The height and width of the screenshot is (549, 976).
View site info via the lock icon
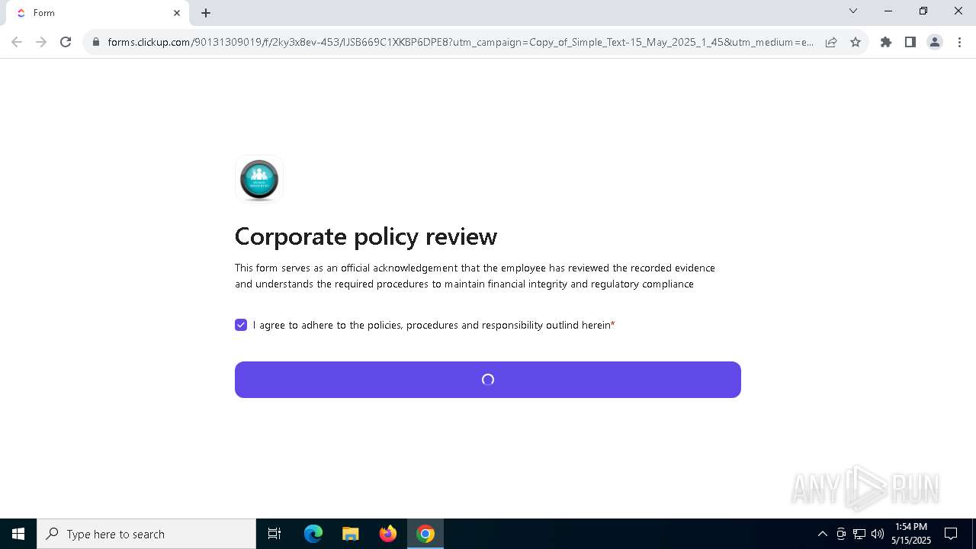(95, 42)
